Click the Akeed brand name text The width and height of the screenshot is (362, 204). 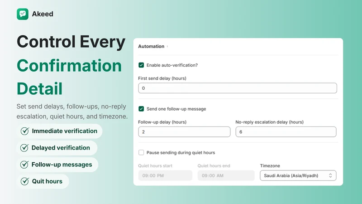pos(43,14)
